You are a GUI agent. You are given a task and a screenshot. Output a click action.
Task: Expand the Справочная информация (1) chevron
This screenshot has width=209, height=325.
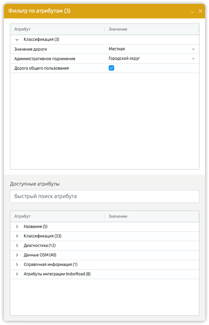(17, 264)
